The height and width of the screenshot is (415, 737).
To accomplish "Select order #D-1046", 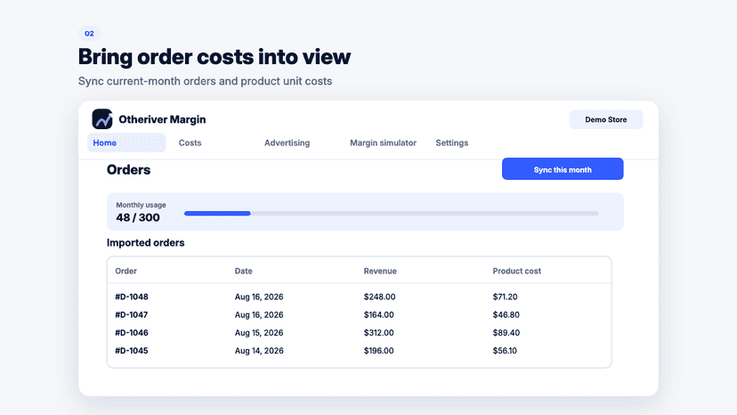I will [x=132, y=333].
